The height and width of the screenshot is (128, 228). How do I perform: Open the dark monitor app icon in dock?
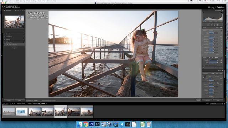128,124
